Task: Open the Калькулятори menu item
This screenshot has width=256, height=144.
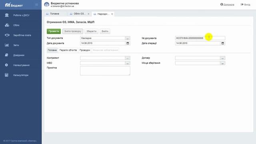Action: tap(21, 75)
